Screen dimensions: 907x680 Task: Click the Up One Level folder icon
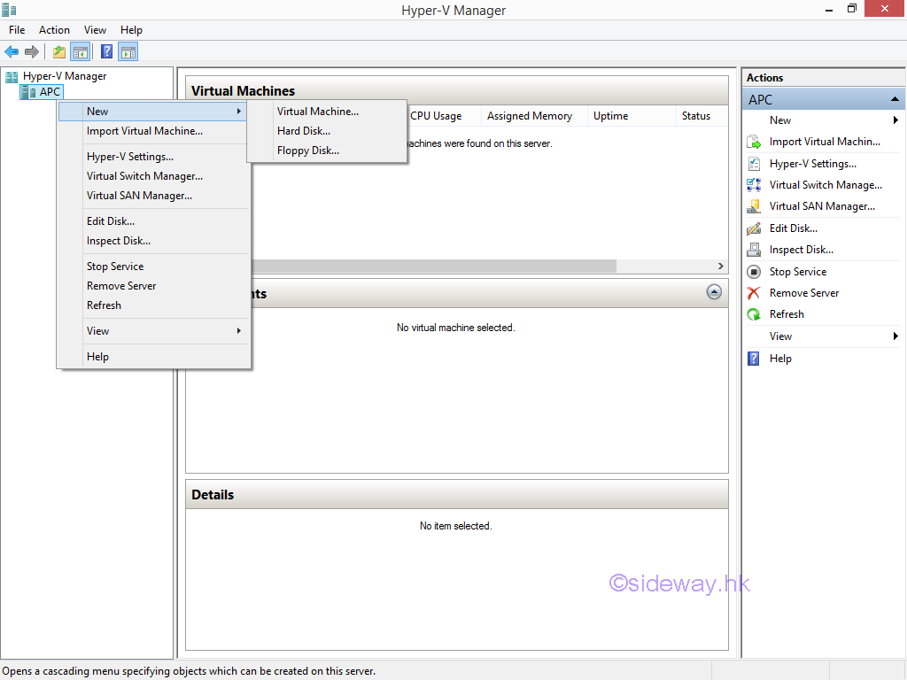(x=59, y=51)
